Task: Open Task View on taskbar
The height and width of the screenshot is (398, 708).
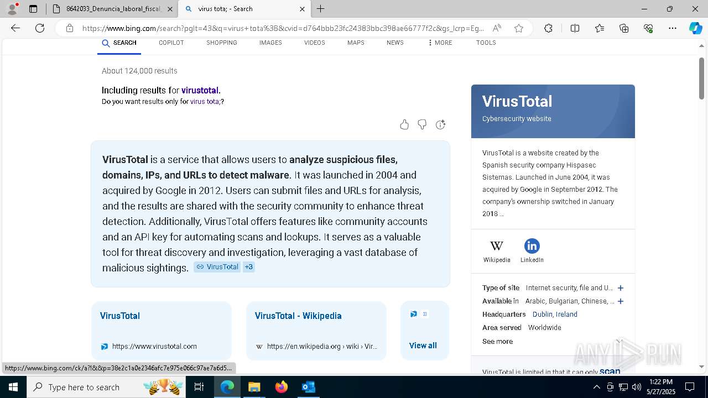Action: tap(199, 387)
